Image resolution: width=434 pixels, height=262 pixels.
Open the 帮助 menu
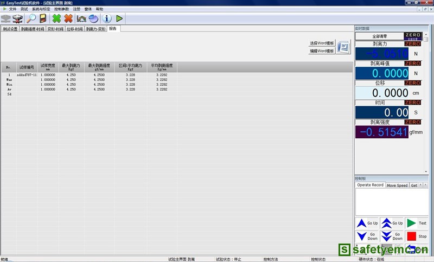pos(99,9)
